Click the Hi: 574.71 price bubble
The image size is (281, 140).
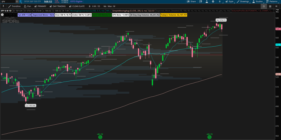(x=221, y=20)
